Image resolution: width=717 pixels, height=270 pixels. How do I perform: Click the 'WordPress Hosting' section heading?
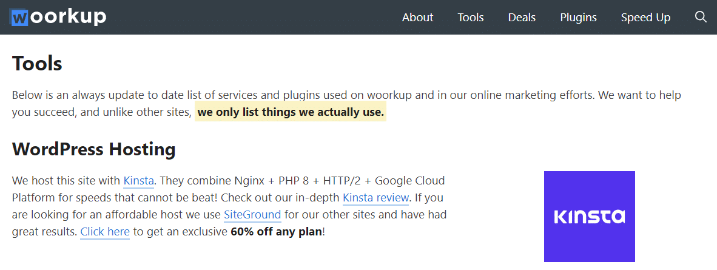(x=94, y=149)
